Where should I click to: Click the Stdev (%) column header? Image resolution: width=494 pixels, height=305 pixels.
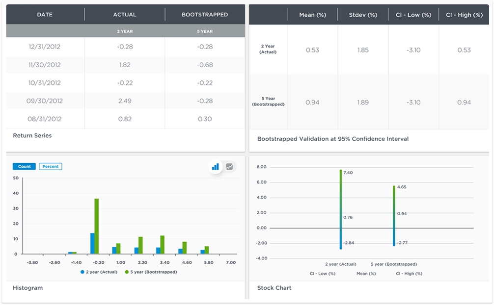[363, 15]
